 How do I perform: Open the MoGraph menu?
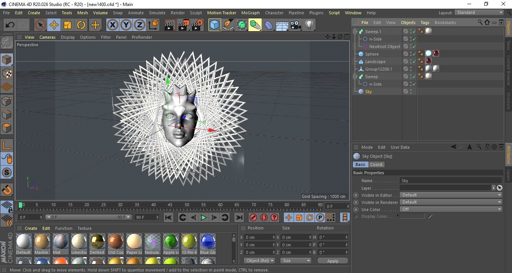tap(250, 13)
